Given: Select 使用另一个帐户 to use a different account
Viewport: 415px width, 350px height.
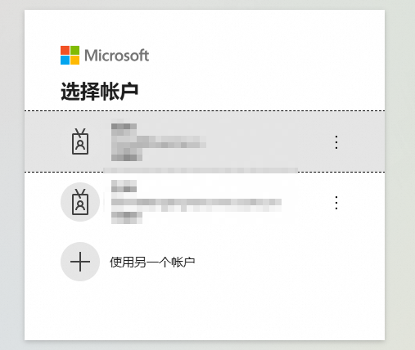Looking at the screenshot, I should 152,262.
